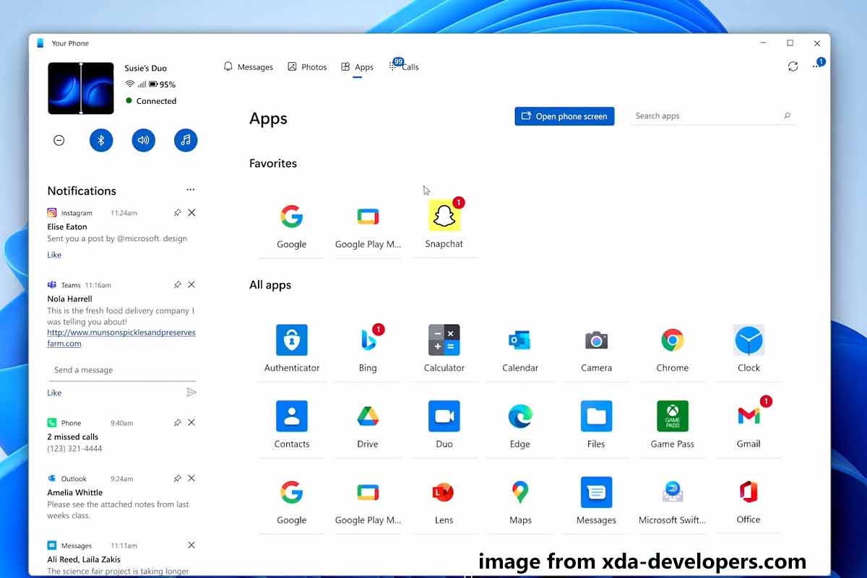The image size is (867, 578).
Task: Dismiss the Messages notification from Ali Reed
Action: click(191, 546)
